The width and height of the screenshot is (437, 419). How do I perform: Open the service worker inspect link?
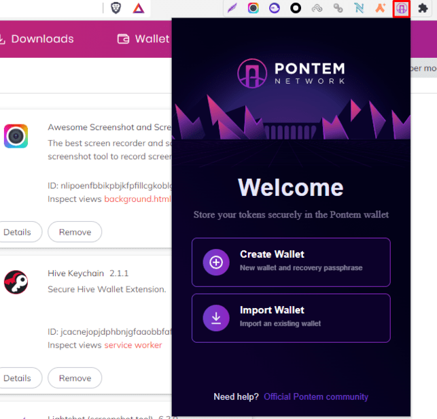click(x=133, y=345)
